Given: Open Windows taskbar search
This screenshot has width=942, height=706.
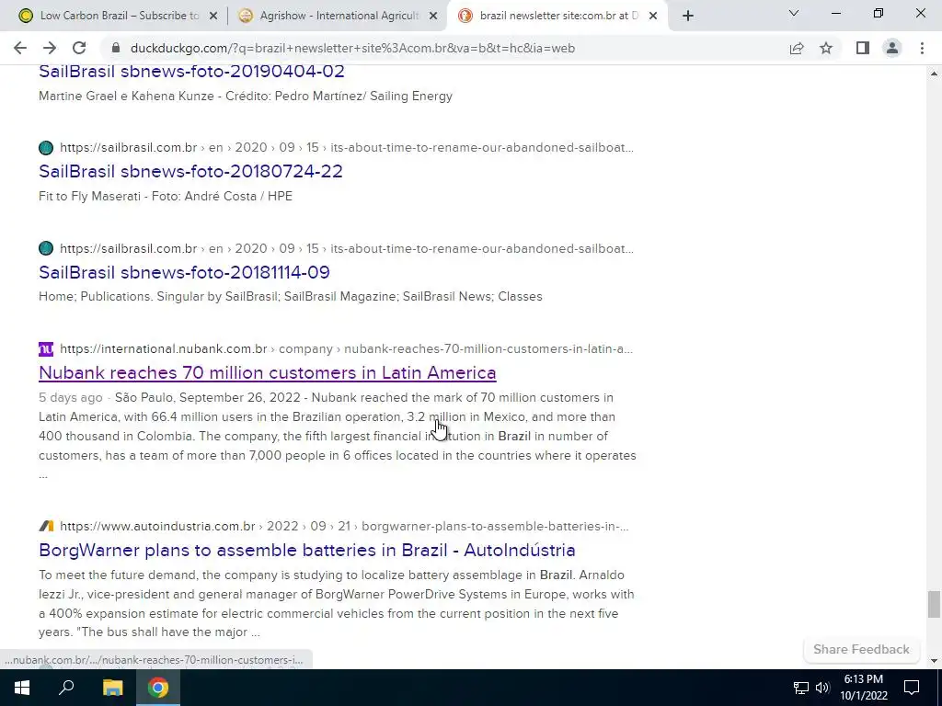Looking at the screenshot, I should coord(66,688).
